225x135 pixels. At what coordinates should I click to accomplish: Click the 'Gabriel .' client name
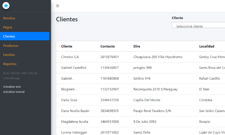click(x=67, y=78)
